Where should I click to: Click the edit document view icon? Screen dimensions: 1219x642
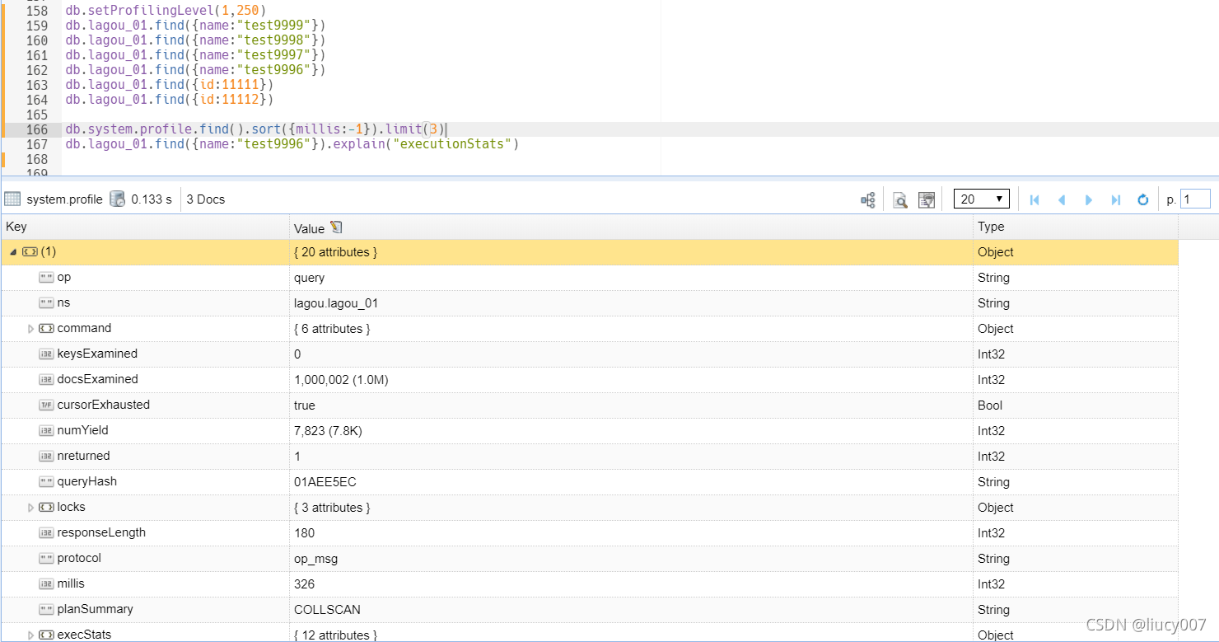pos(927,199)
